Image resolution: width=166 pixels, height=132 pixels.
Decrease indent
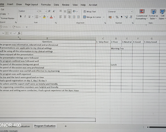[74, 17]
